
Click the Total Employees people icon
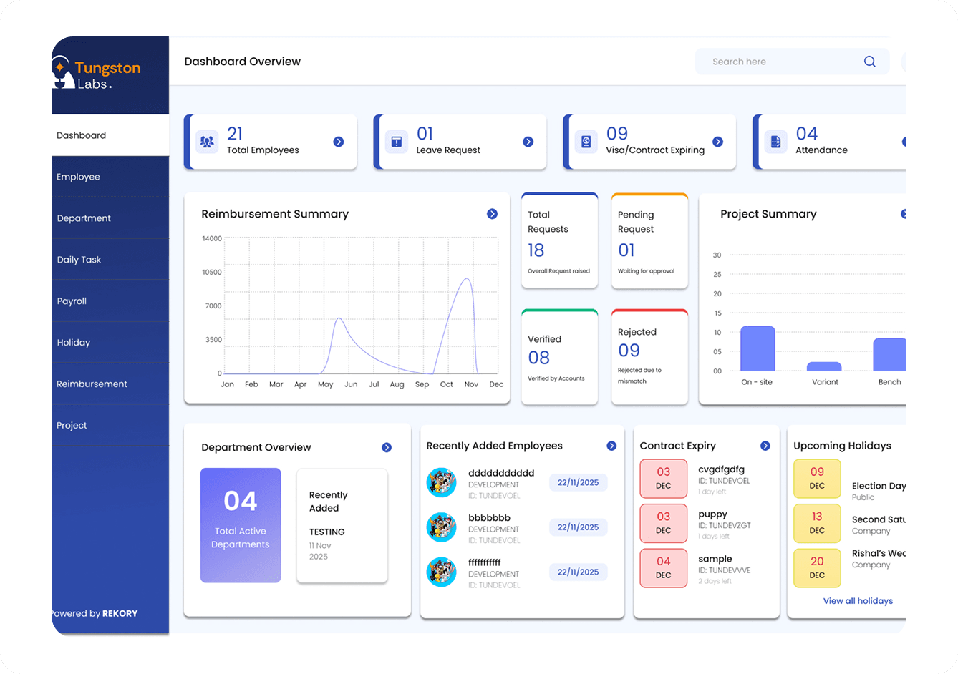click(207, 142)
